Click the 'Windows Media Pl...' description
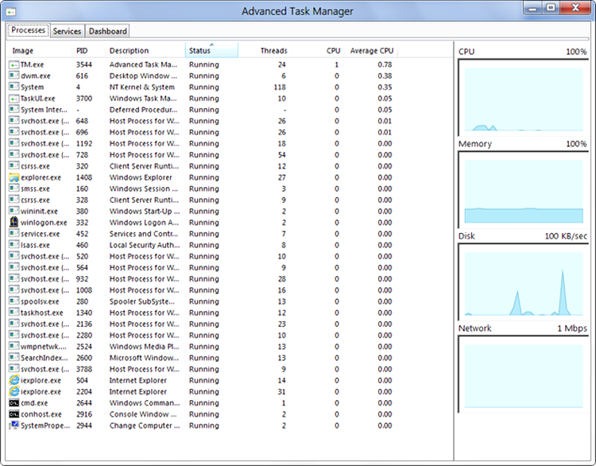Image resolution: width=596 pixels, height=466 pixels. point(144,347)
